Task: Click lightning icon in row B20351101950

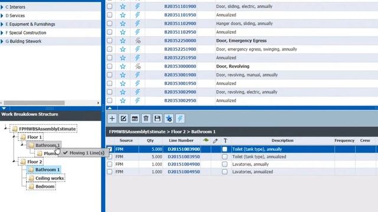Action: point(138,15)
